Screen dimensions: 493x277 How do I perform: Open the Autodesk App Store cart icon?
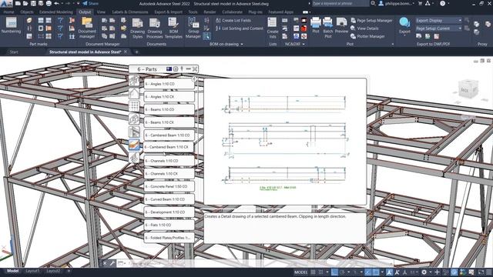point(420,3)
